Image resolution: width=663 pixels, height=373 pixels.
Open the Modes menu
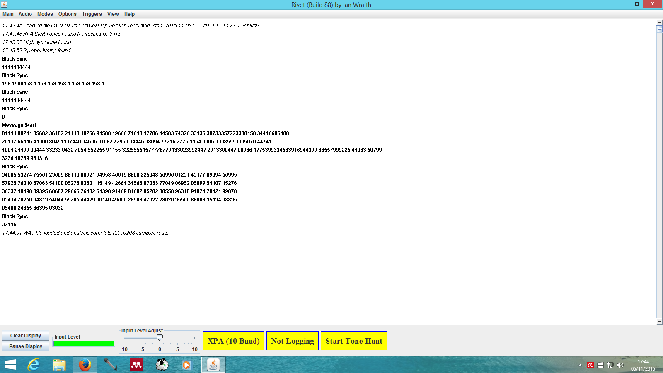(45, 14)
